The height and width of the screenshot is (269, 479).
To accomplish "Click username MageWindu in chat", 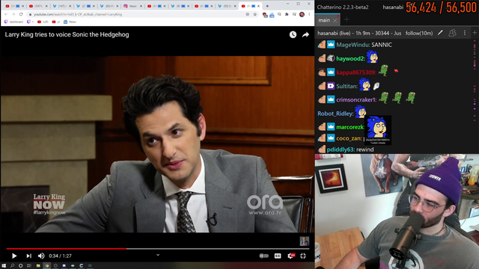I will (x=353, y=45).
